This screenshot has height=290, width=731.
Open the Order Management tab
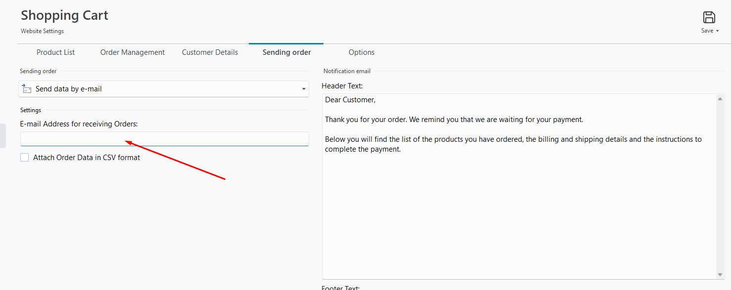click(133, 52)
